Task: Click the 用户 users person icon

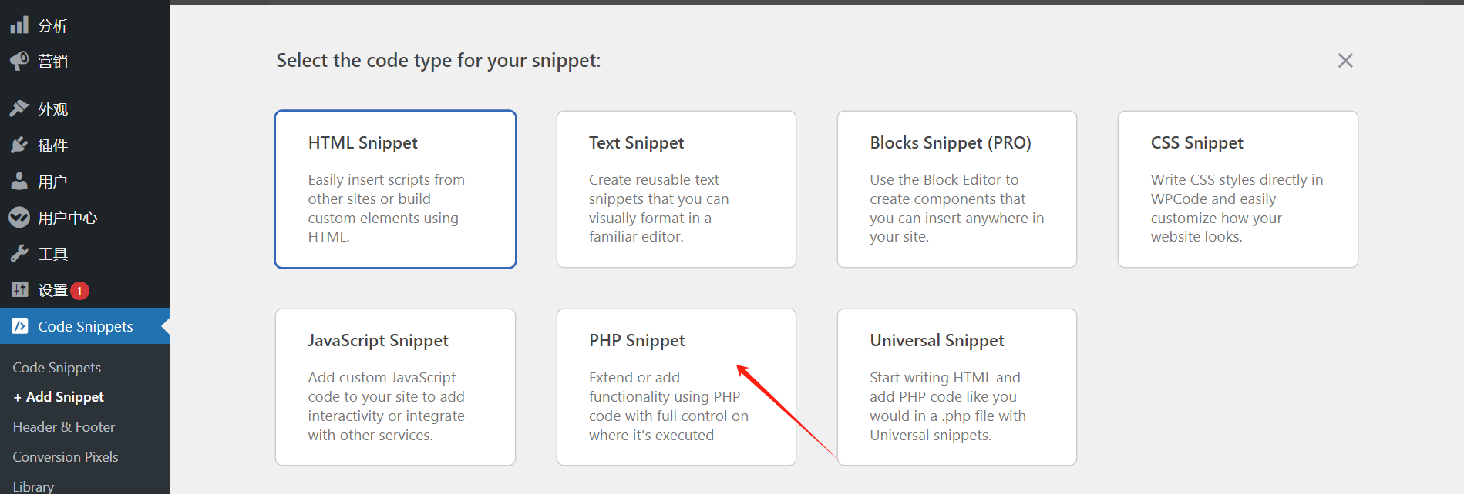Action: [x=20, y=180]
